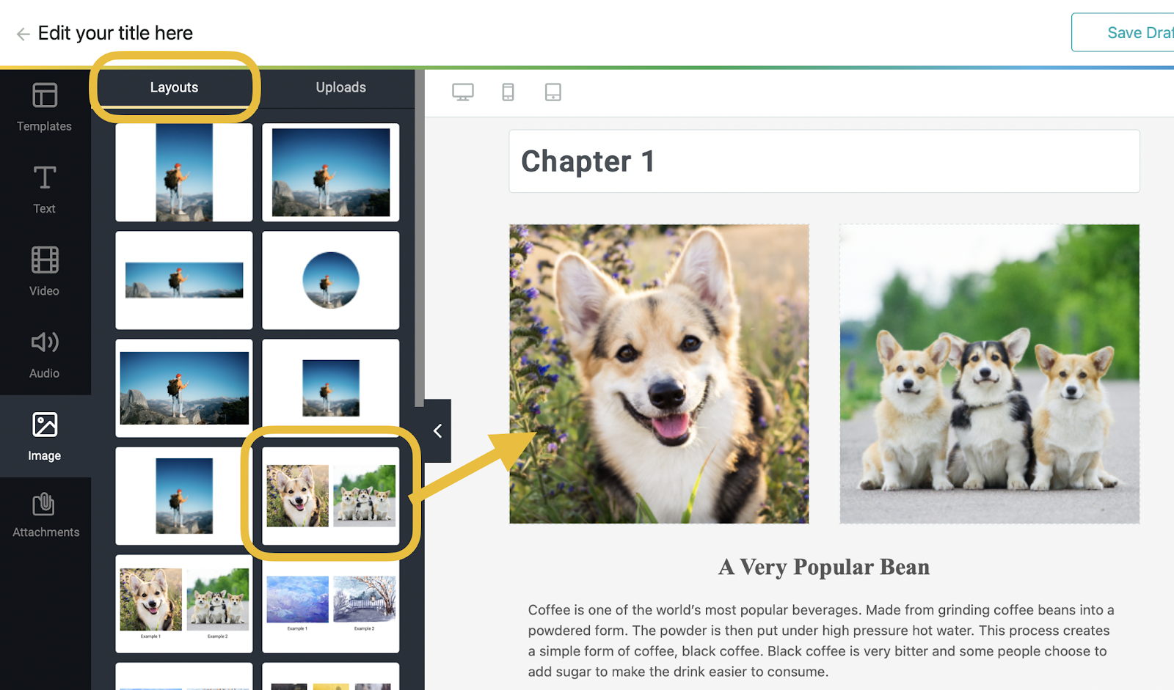Collapse the layouts side panel
This screenshot has height=690, width=1174.
point(437,431)
